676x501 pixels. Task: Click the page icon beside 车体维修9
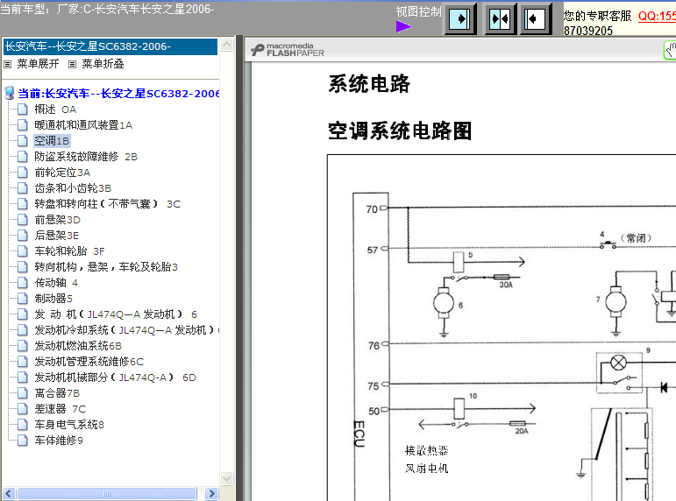pyautogui.click(x=23, y=441)
